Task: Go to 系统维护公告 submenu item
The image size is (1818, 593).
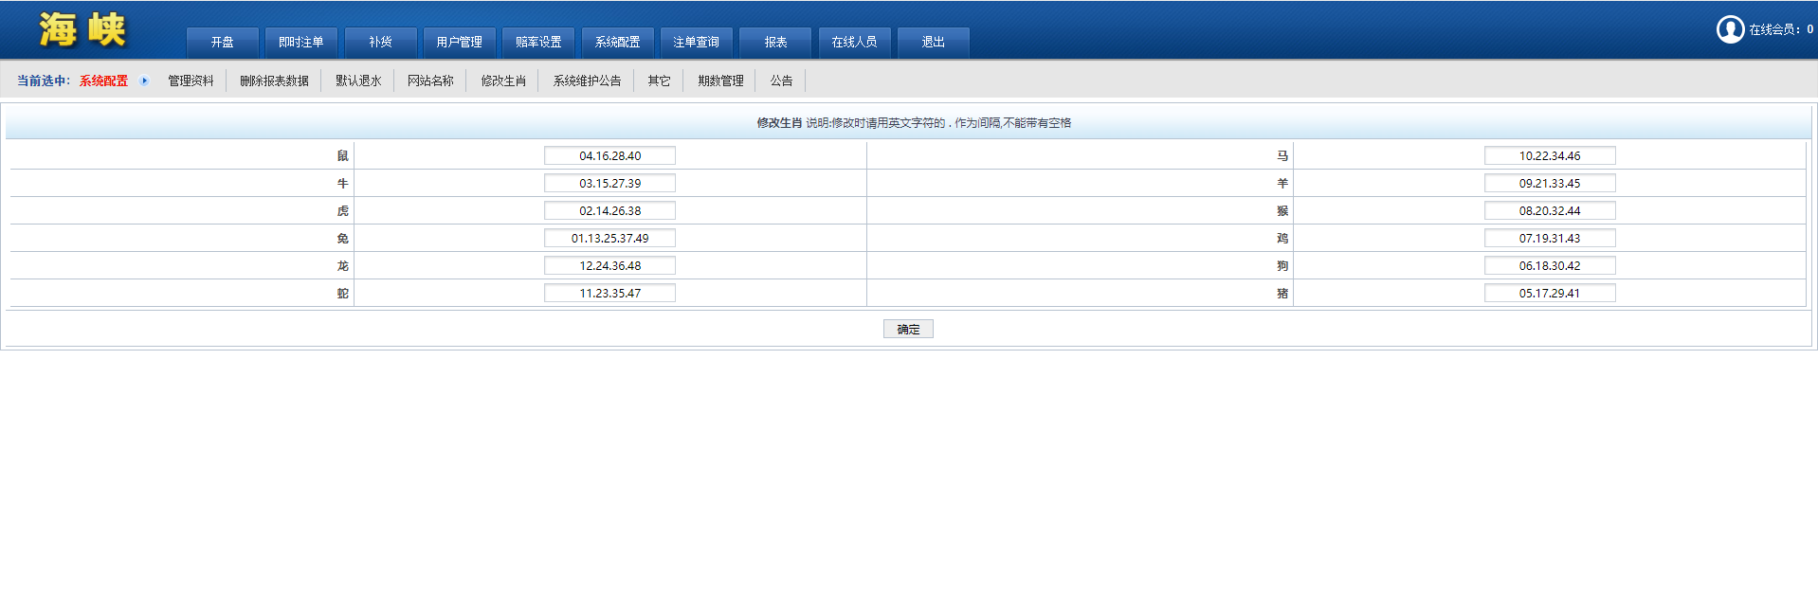Action: tap(587, 81)
